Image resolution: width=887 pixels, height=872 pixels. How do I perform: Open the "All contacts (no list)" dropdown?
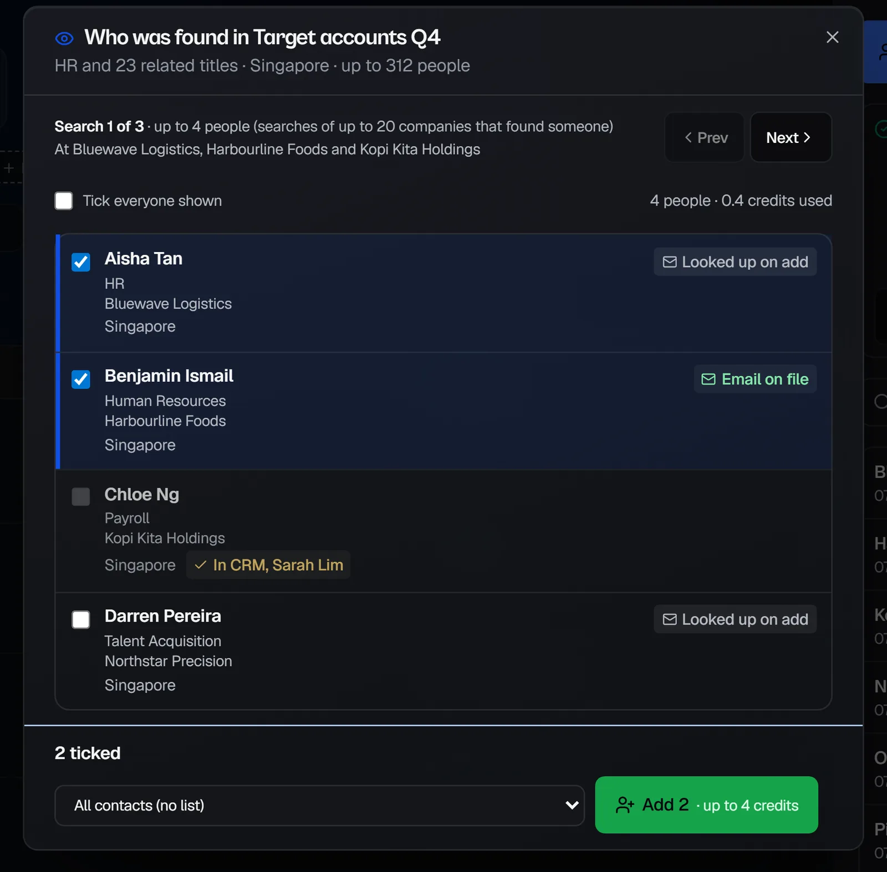[319, 805]
